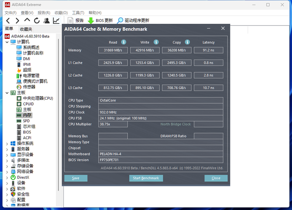Select the 便携式计算机 tree item
This screenshot has width=292, height=210.
tap(32, 81)
